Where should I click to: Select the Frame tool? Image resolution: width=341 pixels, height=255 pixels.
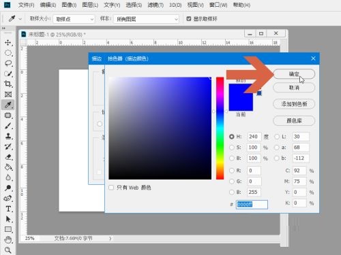click(8, 95)
